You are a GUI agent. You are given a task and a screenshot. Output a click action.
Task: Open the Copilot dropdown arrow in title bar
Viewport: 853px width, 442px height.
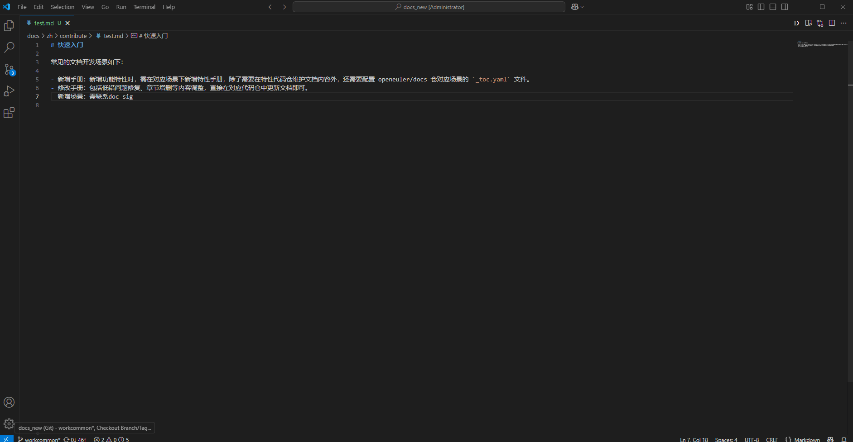tap(582, 7)
